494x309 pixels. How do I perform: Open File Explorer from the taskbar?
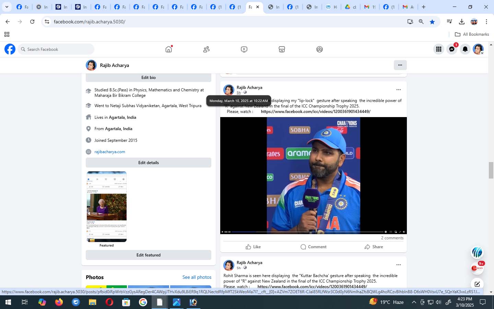93,302
